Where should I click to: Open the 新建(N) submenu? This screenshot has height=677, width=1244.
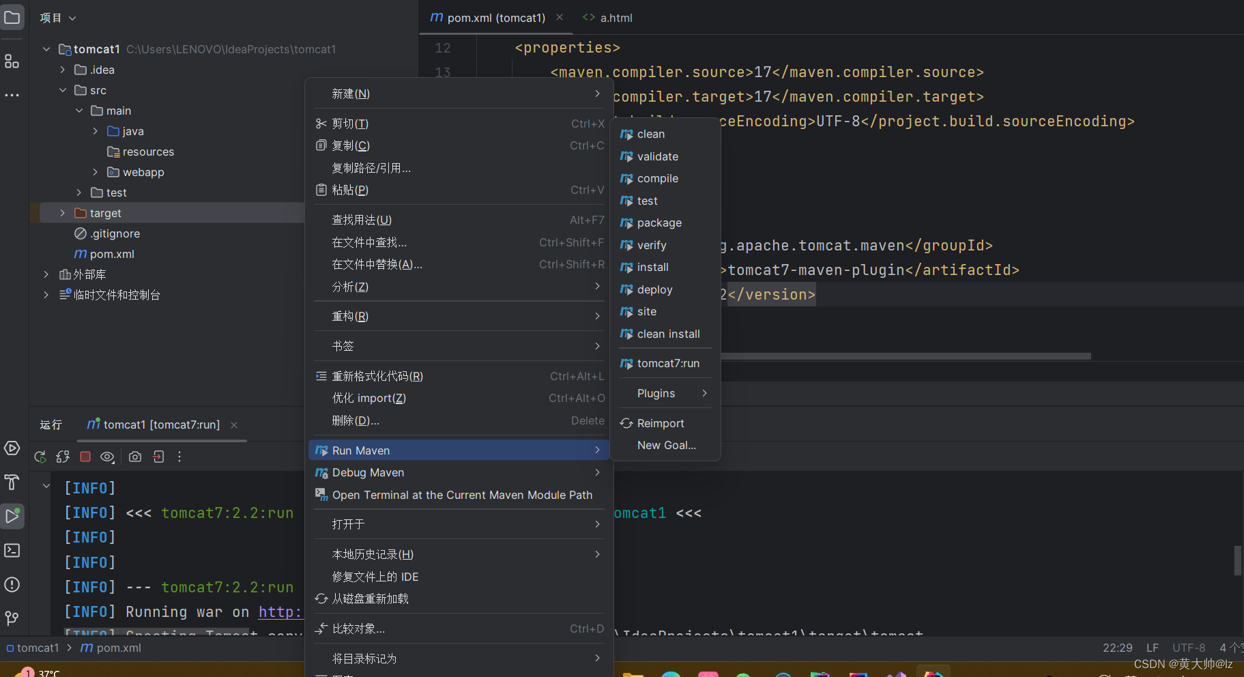[x=459, y=93]
